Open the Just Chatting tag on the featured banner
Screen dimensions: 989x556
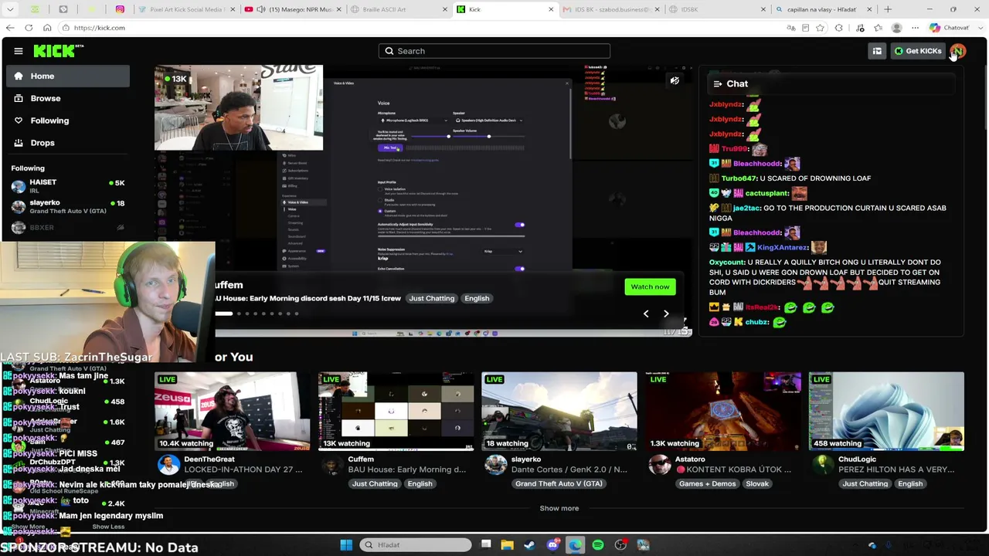coord(432,298)
